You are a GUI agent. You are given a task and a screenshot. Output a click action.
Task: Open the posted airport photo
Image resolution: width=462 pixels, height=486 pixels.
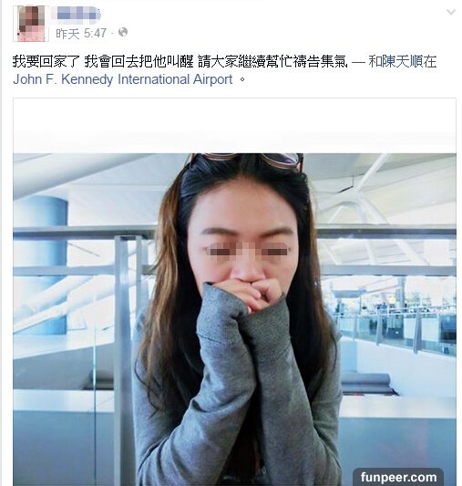point(234,319)
